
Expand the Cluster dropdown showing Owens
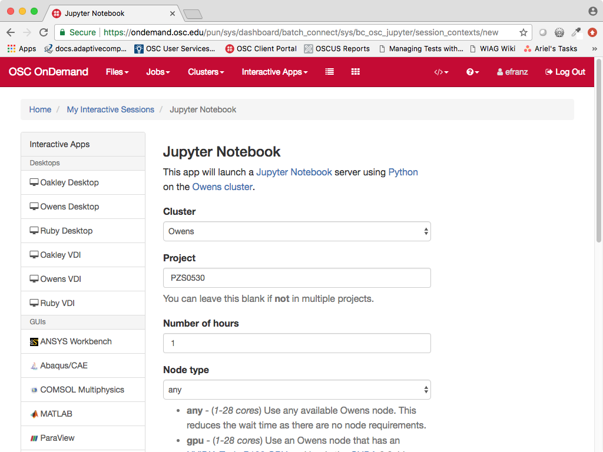[297, 231]
